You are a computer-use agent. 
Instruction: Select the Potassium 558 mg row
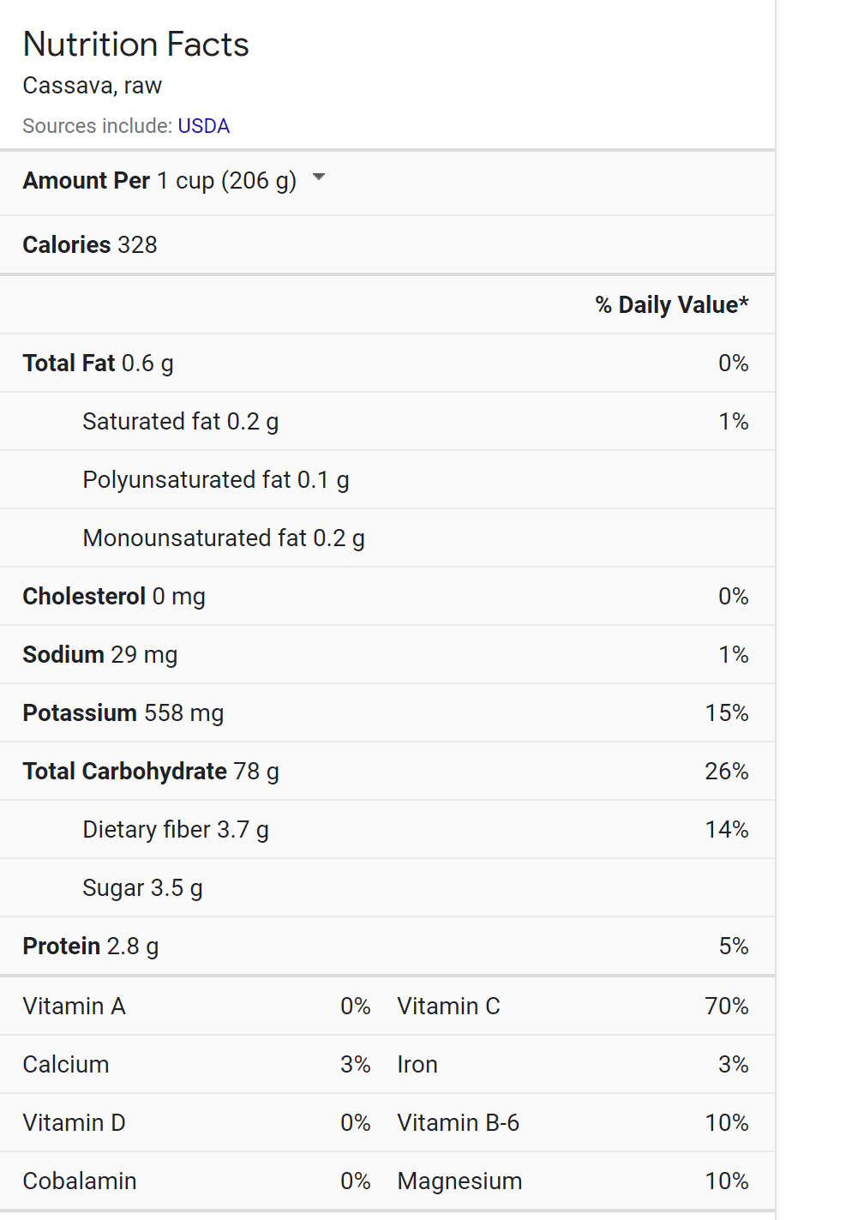click(x=123, y=713)
